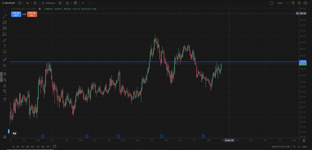
Task: Take a chart snapshot with camera icon
Action: coord(306,3)
